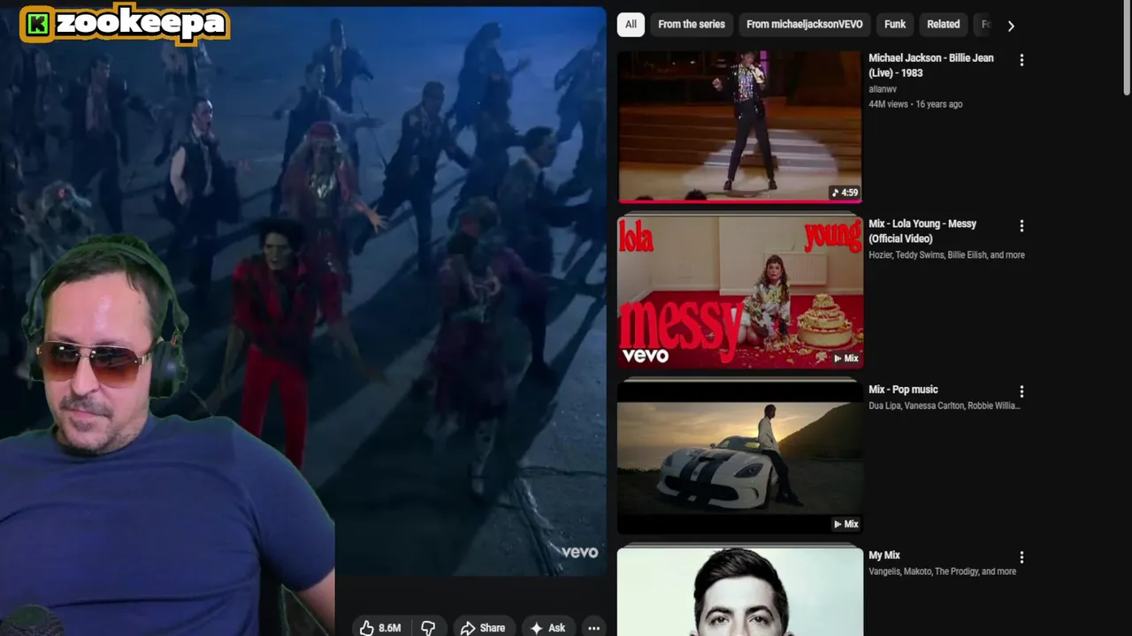
Task: Click the 4:59 duration badge
Action: [x=845, y=193]
